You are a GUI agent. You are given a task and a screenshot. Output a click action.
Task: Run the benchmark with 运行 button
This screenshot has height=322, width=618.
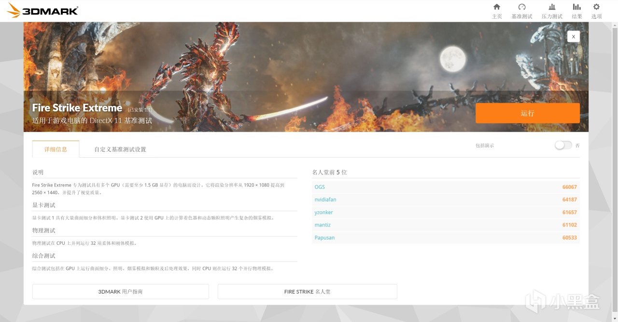coord(528,113)
